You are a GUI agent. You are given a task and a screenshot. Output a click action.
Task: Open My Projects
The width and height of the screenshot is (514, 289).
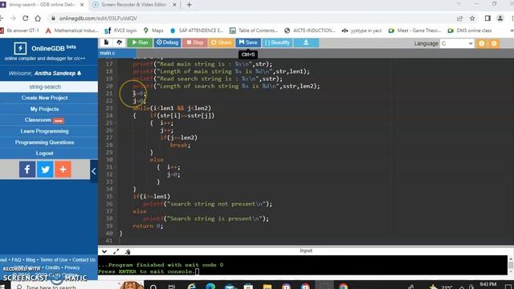coord(45,109)
